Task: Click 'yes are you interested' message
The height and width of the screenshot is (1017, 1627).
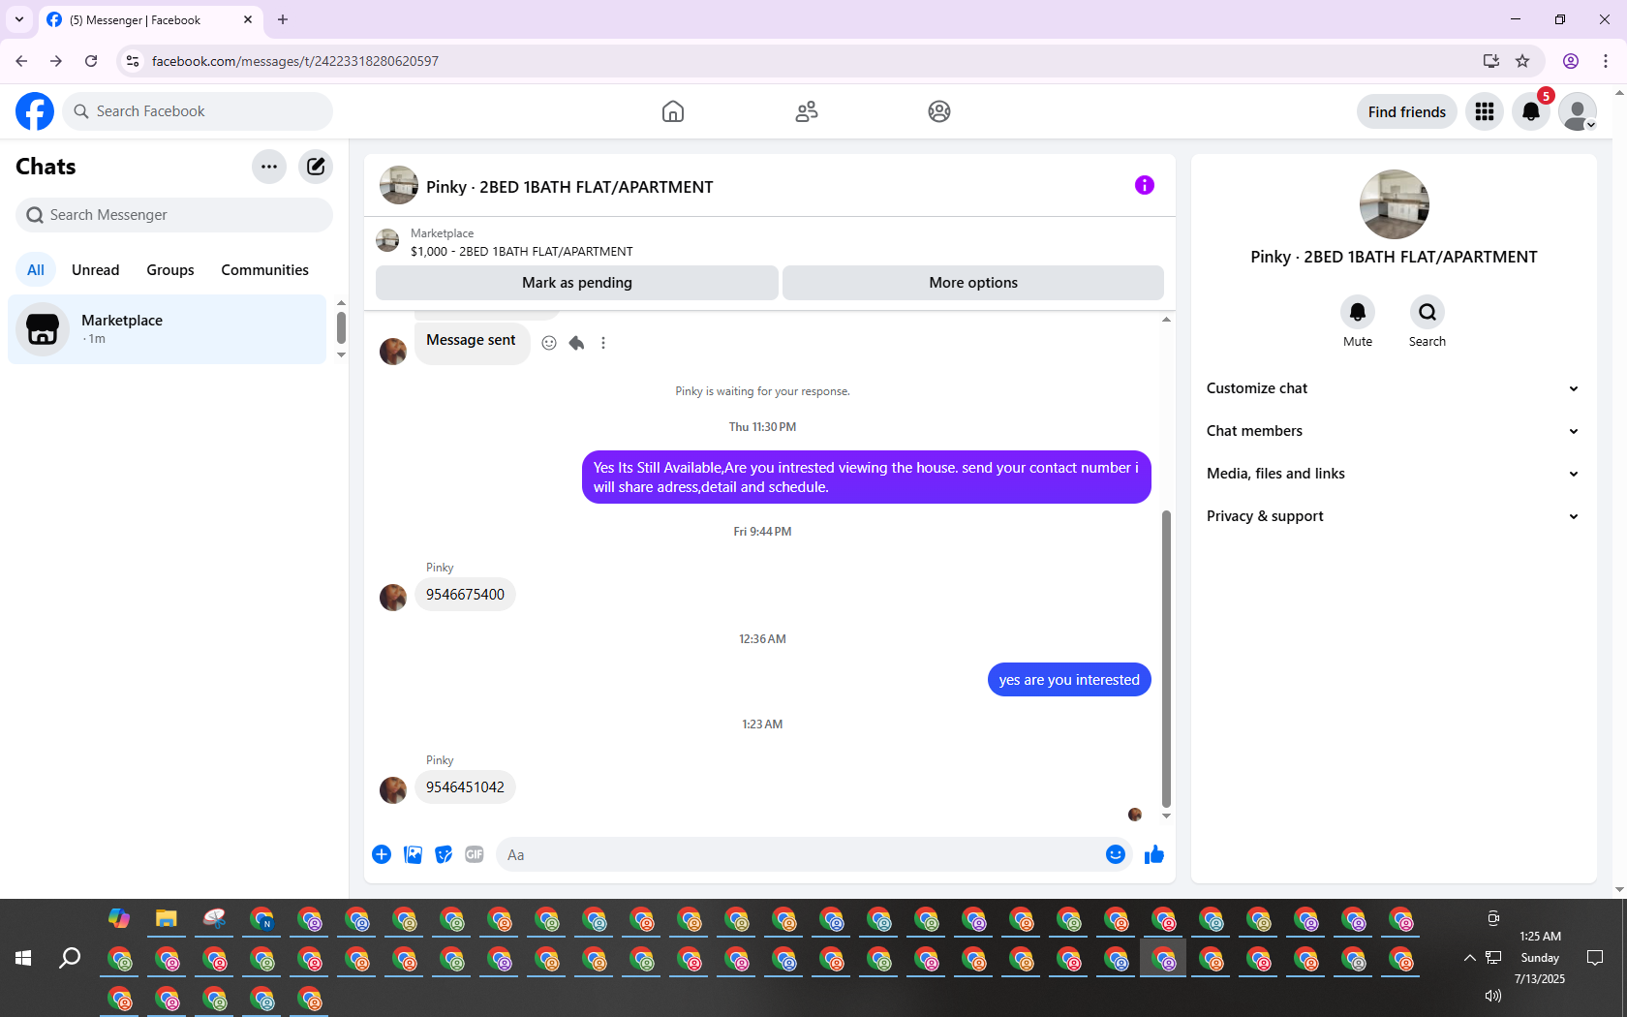Action: point(1069,680)
